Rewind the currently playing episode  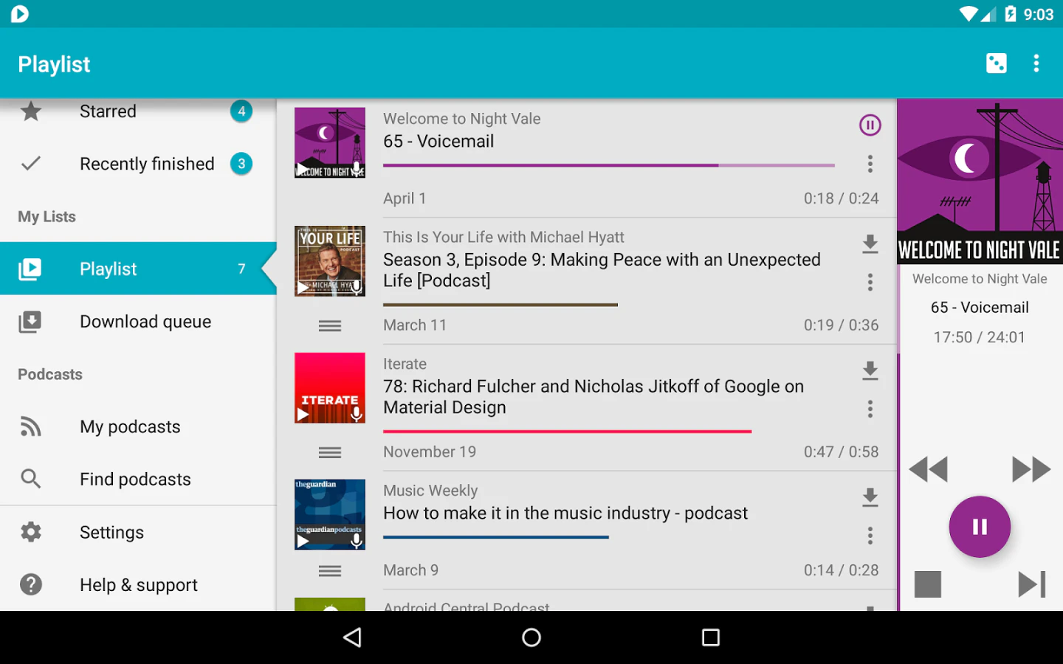pos(928,469)
